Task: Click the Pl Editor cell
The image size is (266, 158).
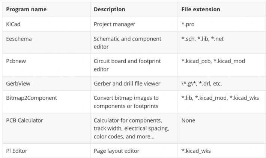Action: point(17,150)
